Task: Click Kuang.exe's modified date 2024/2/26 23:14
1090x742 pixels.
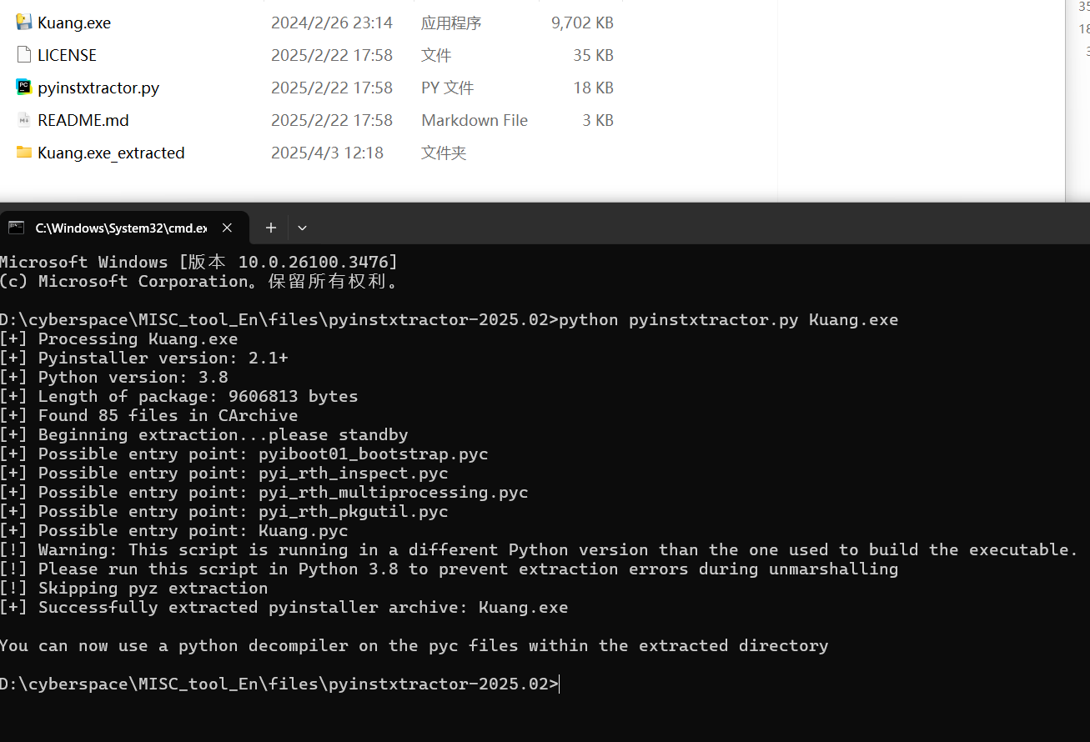Action: [x=331, y=23]
